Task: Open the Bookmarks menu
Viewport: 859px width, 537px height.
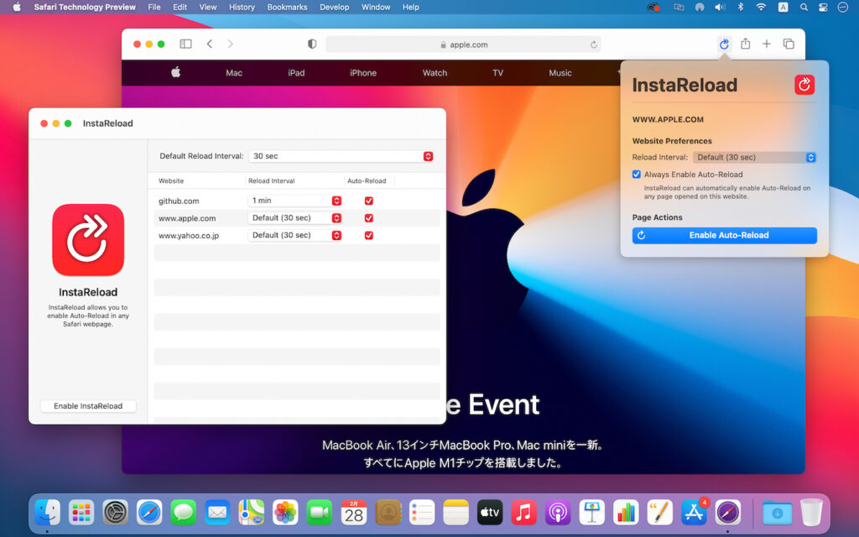Action: (287, 7)
